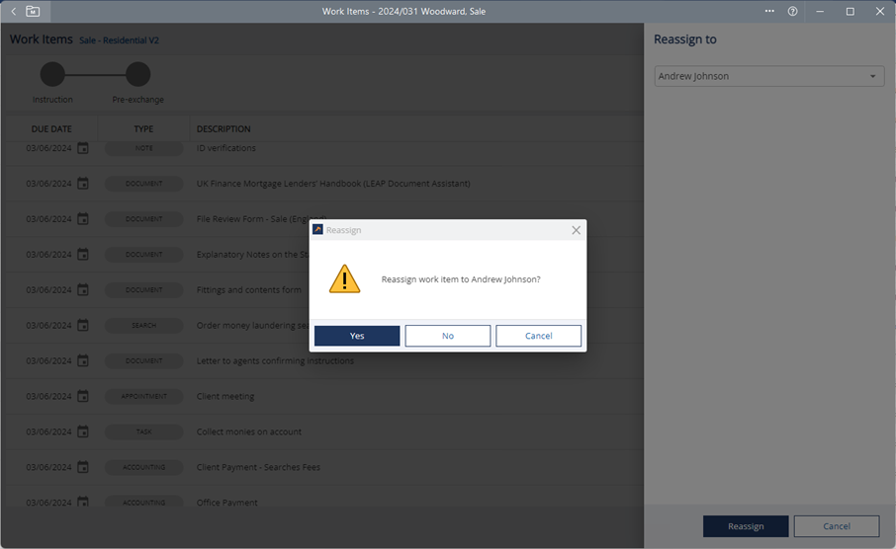Click the TYPE column header

point(144,128)
